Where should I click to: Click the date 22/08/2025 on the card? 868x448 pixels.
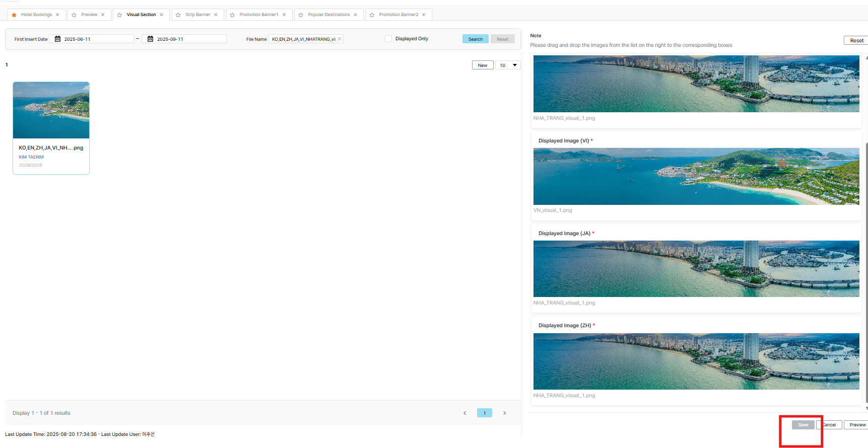[31, 165]
